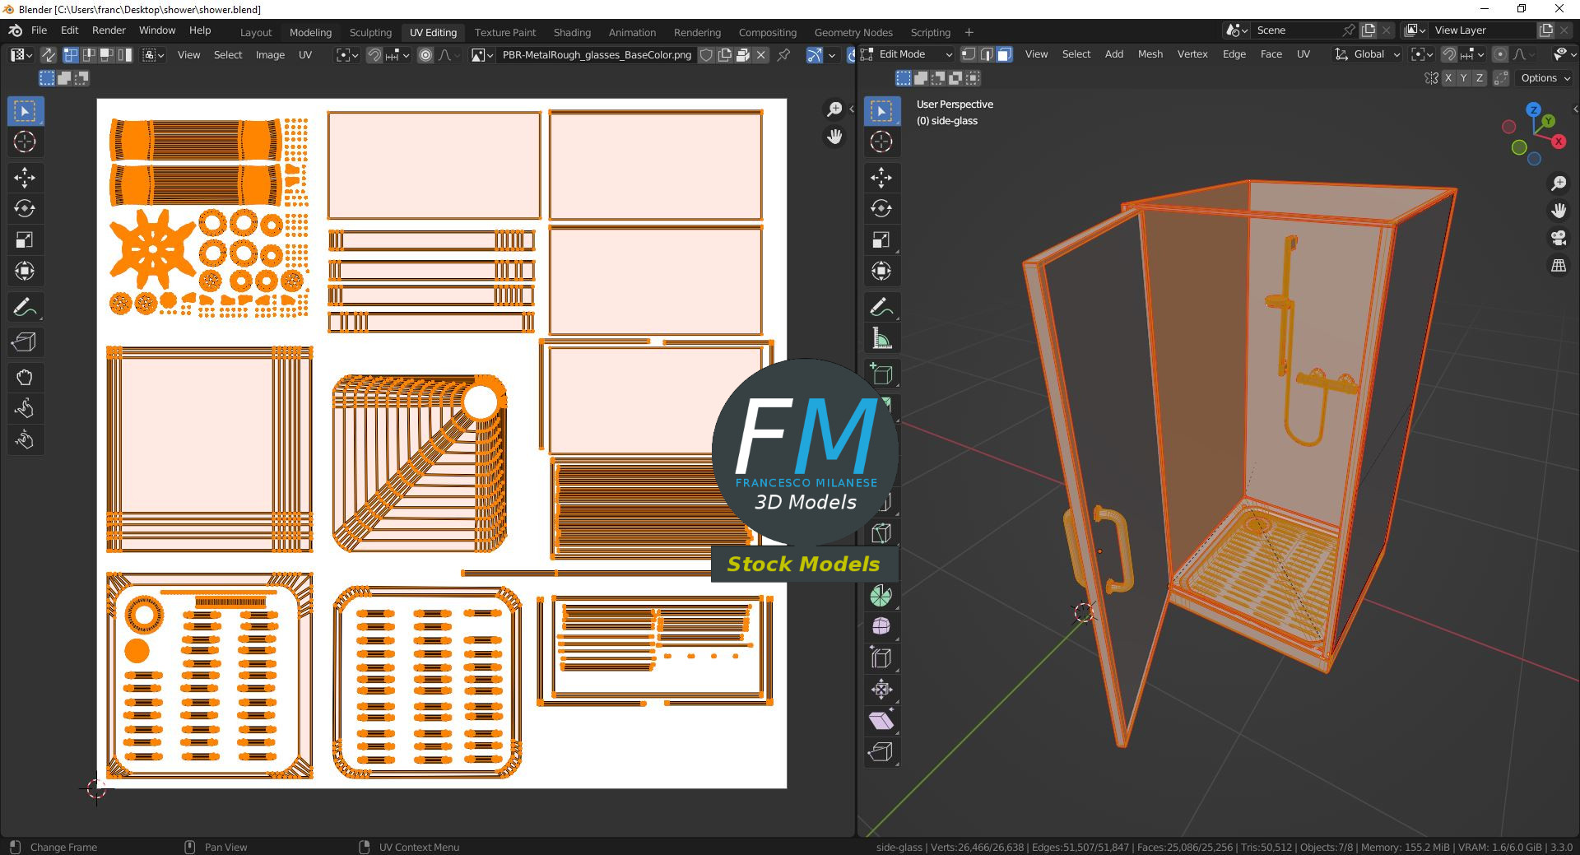Click the Image menu in UV editor header
Image resolution: width=1580 pixels, height=855 pixels.
[x=270, y=55]
